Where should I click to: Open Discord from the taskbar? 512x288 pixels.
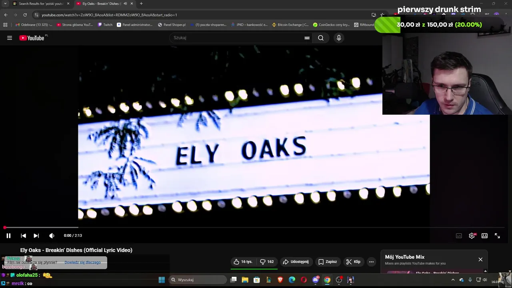click(x=316, y=280)
